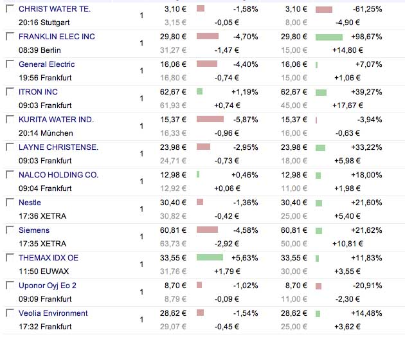The width and height of the screenshot is (405, 337).
Task: Enable the ITRON INC row checkbox
Action: [x=10, y=93]
